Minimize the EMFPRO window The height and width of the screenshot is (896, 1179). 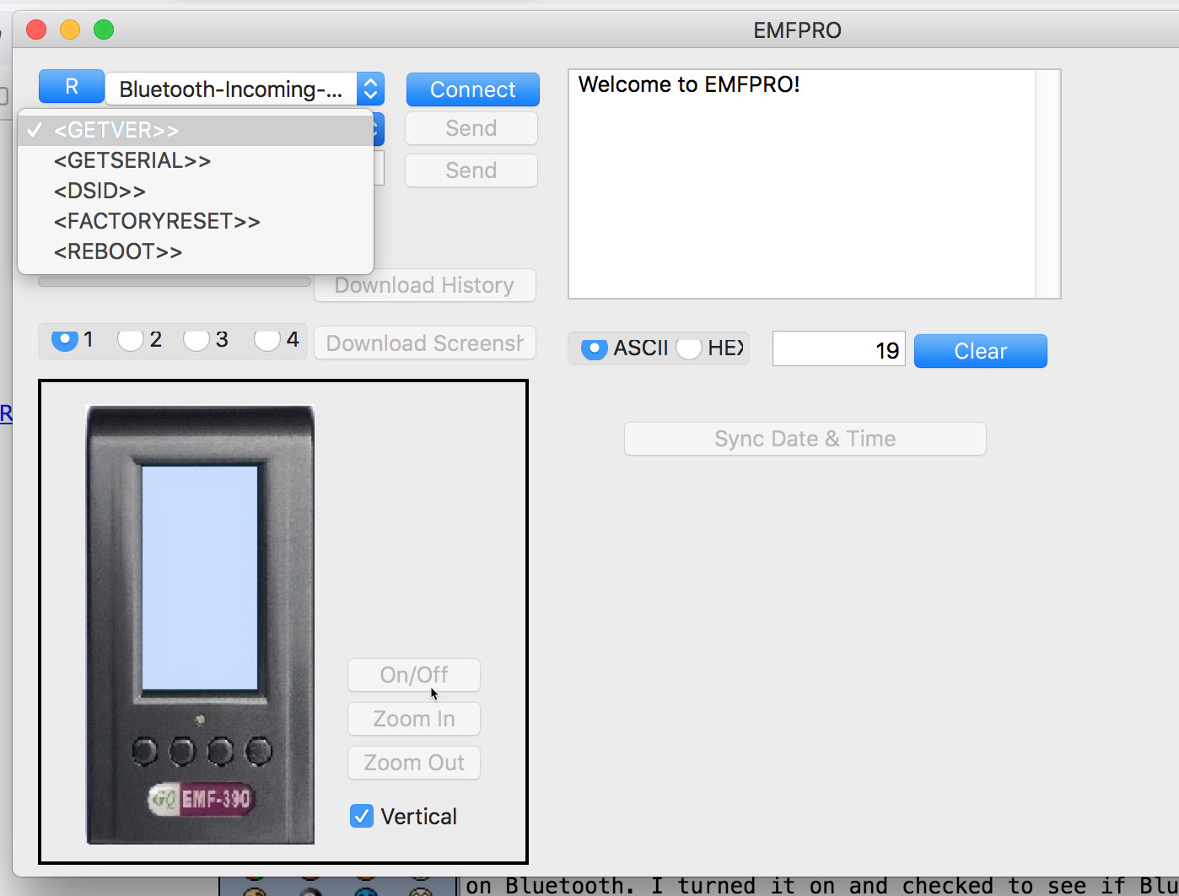point(70,30)
